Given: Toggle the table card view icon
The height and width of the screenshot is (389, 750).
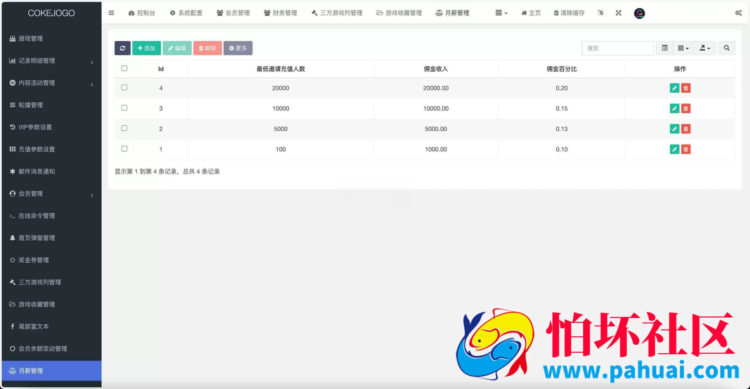Looking at the screenshot, I should [664, 48].
